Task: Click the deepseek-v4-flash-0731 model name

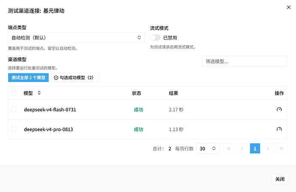Action: coord(50,109)
